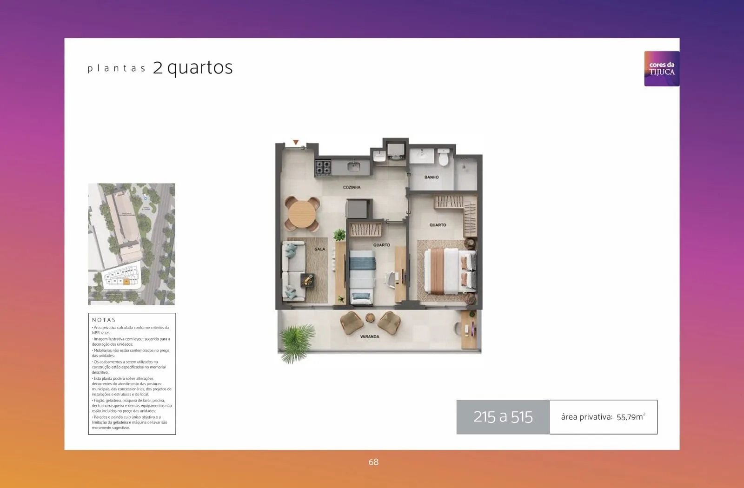Click the 'BANHO' label on the plan

point(432,177)
